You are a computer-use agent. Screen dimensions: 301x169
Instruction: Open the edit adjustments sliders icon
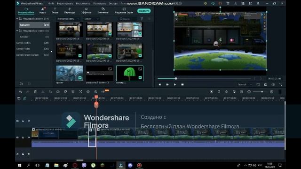click(x=95, y=92)
